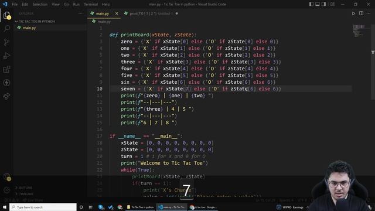The image size is (375, 211).
Task: Open the Run menu
Action: [76, 4]
